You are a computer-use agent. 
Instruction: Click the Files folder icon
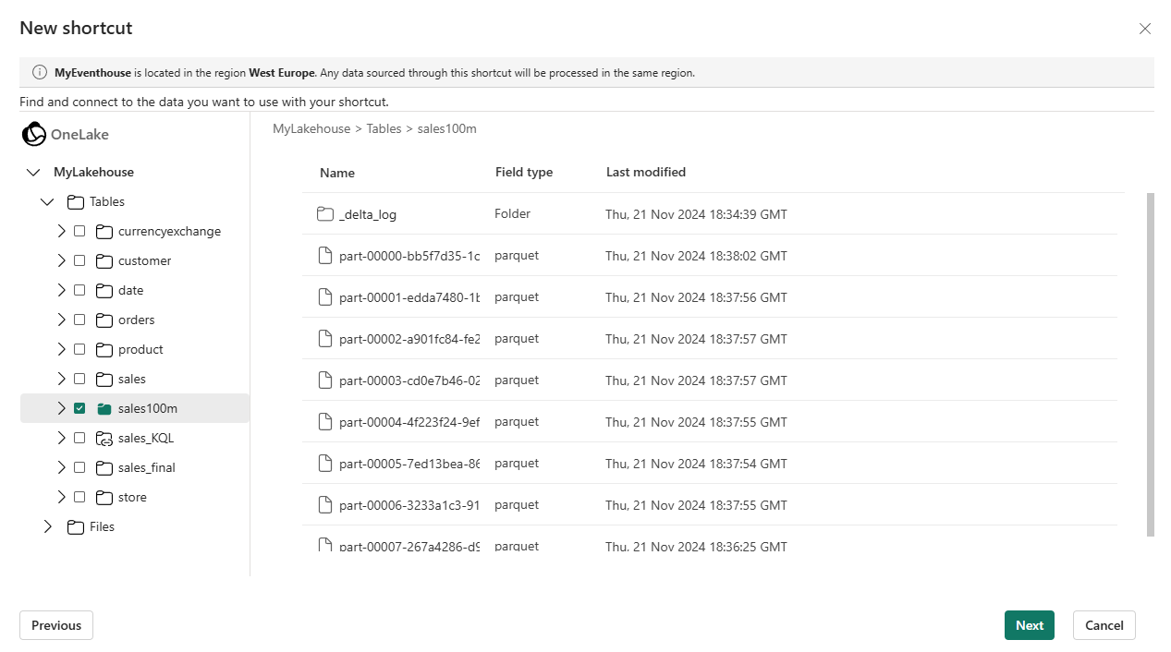click(x=76, y=526)
